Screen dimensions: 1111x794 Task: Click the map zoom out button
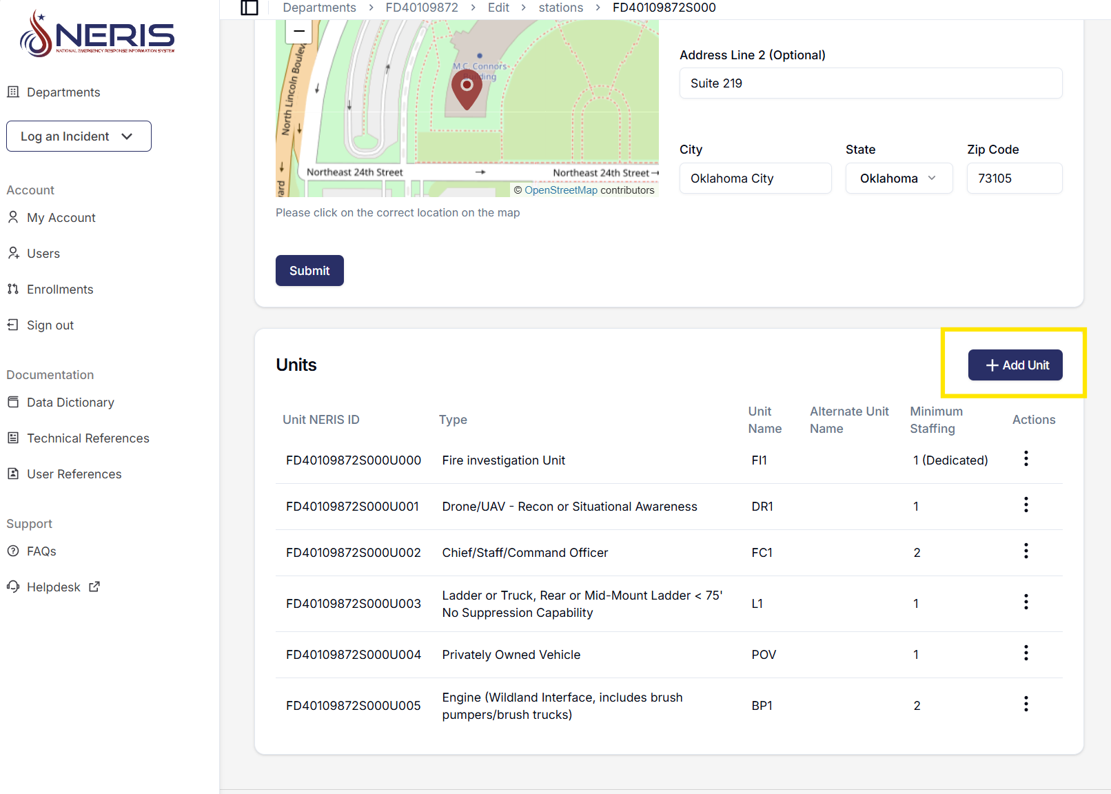pos(299,32)
